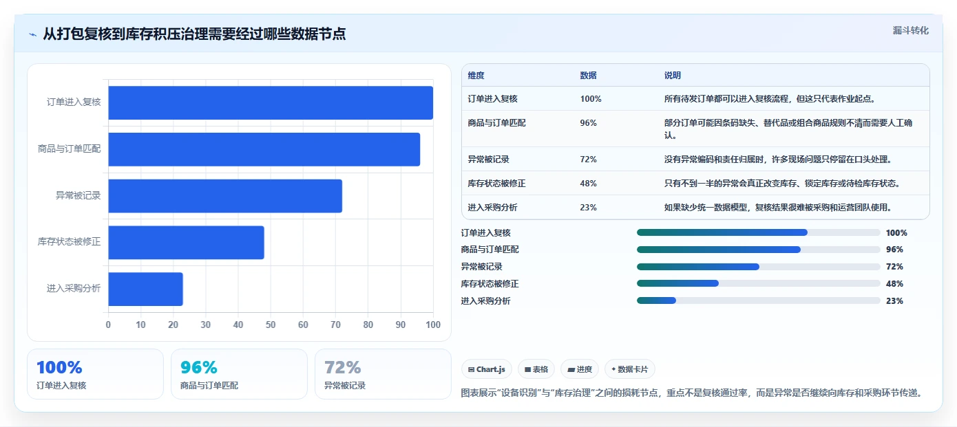
Task: Click the 商品与订单匹配 bar in chart
Action: [x=264, y=149]
